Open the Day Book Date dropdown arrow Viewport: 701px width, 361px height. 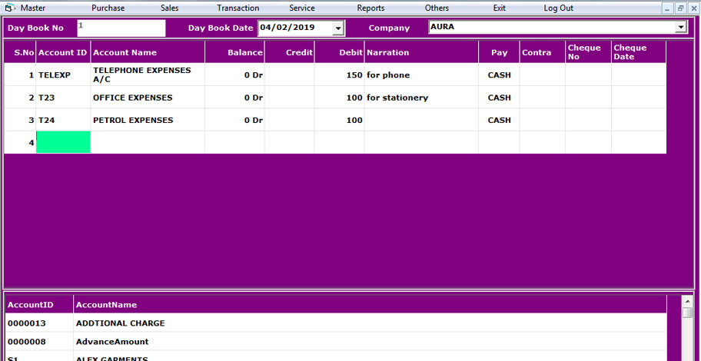(x=338, y=28)
